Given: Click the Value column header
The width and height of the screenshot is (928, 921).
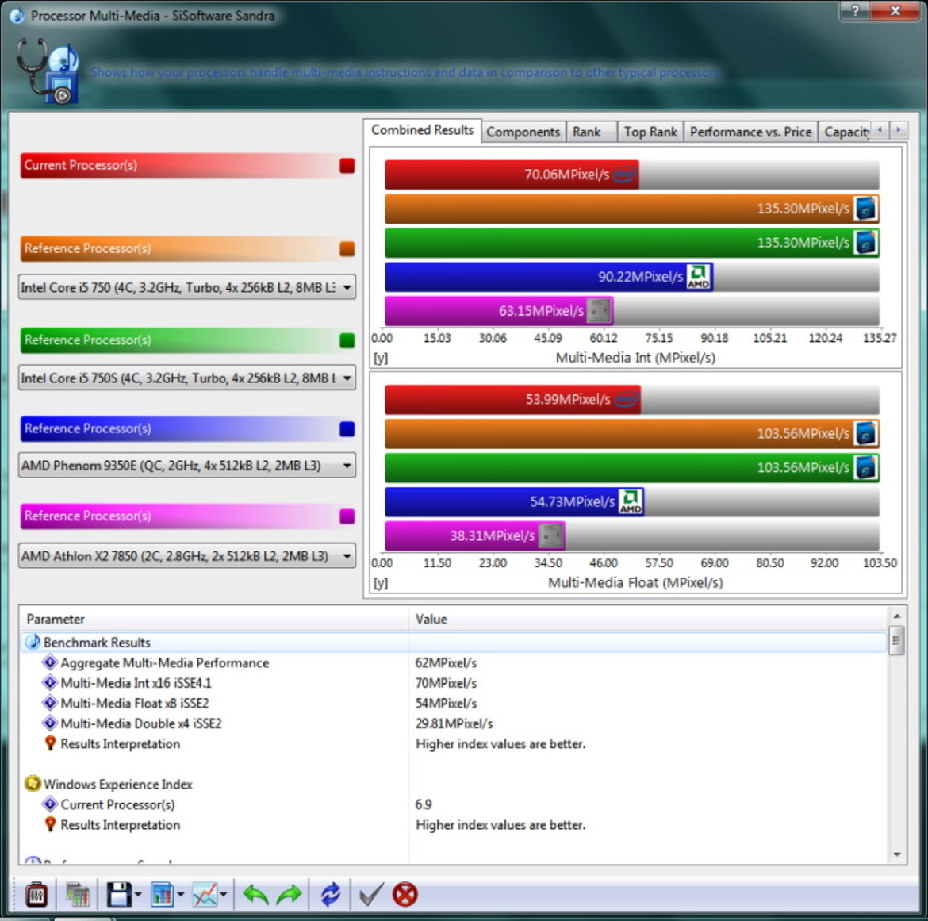Looking at the screenshot, I should pos(649,619).
